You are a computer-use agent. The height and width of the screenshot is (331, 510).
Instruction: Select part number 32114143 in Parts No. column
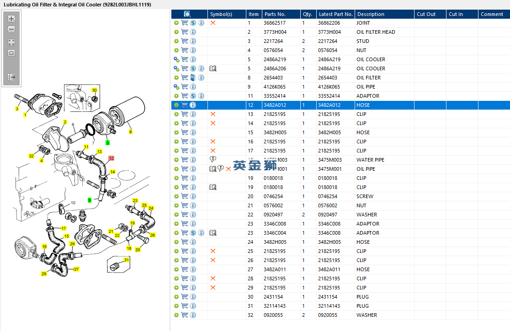tap(275, 306)
